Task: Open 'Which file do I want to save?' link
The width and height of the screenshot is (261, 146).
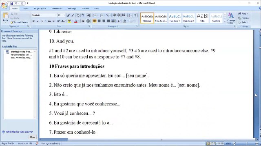Action: click(19, 132)
